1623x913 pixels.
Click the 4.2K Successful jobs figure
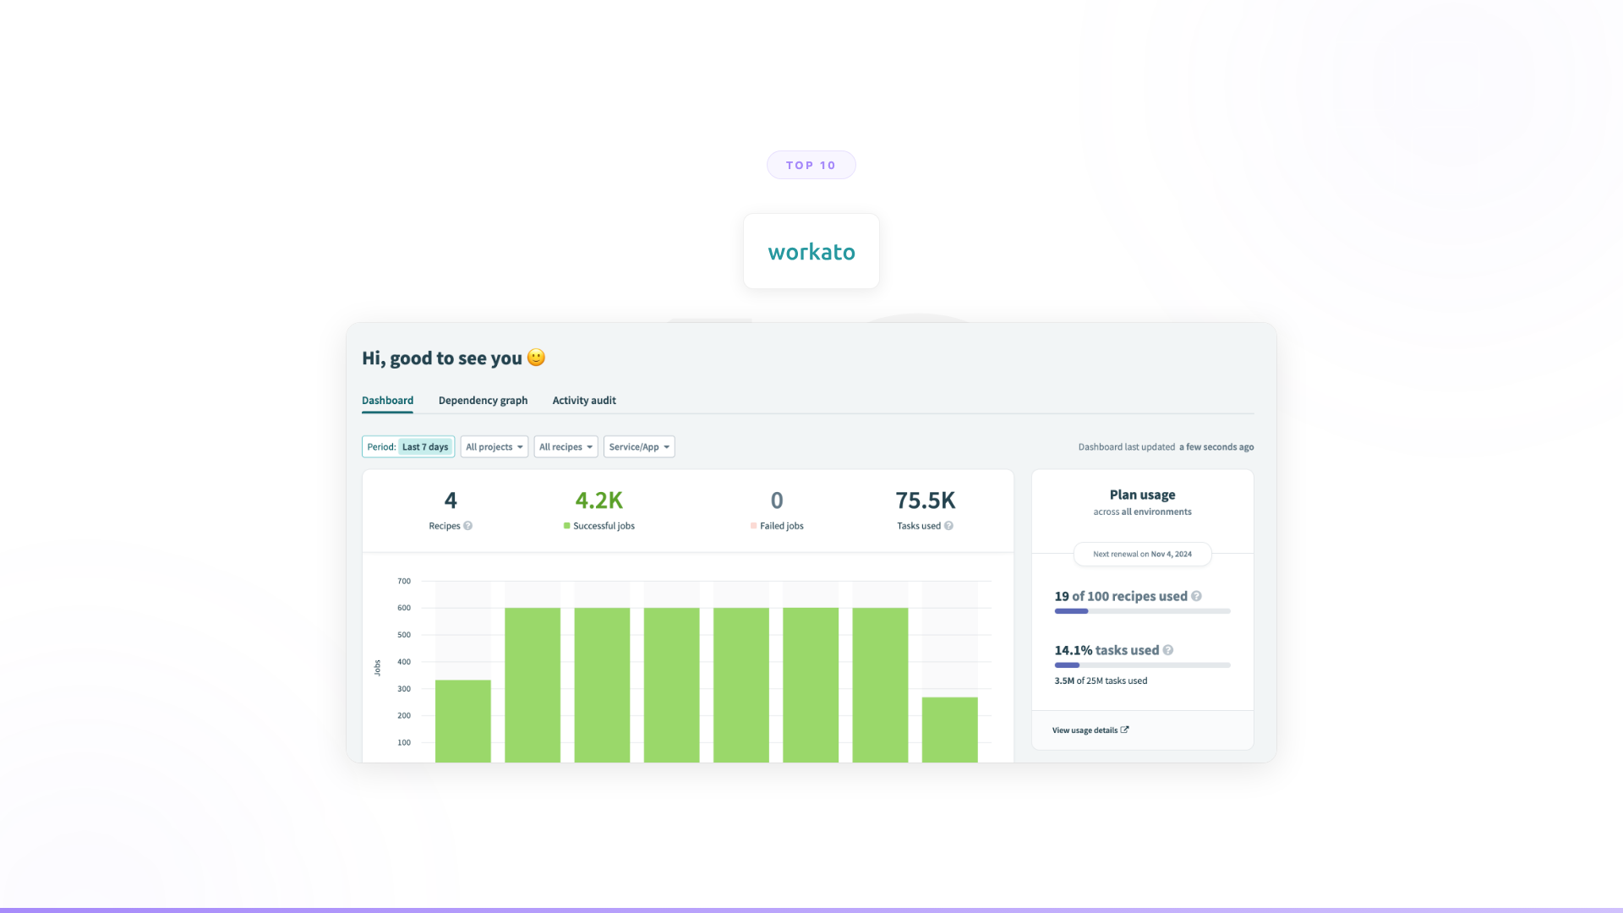click(599, 500)
